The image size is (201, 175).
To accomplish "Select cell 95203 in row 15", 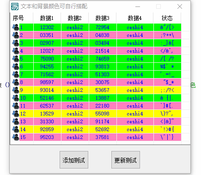I will (x=47, y=137).
